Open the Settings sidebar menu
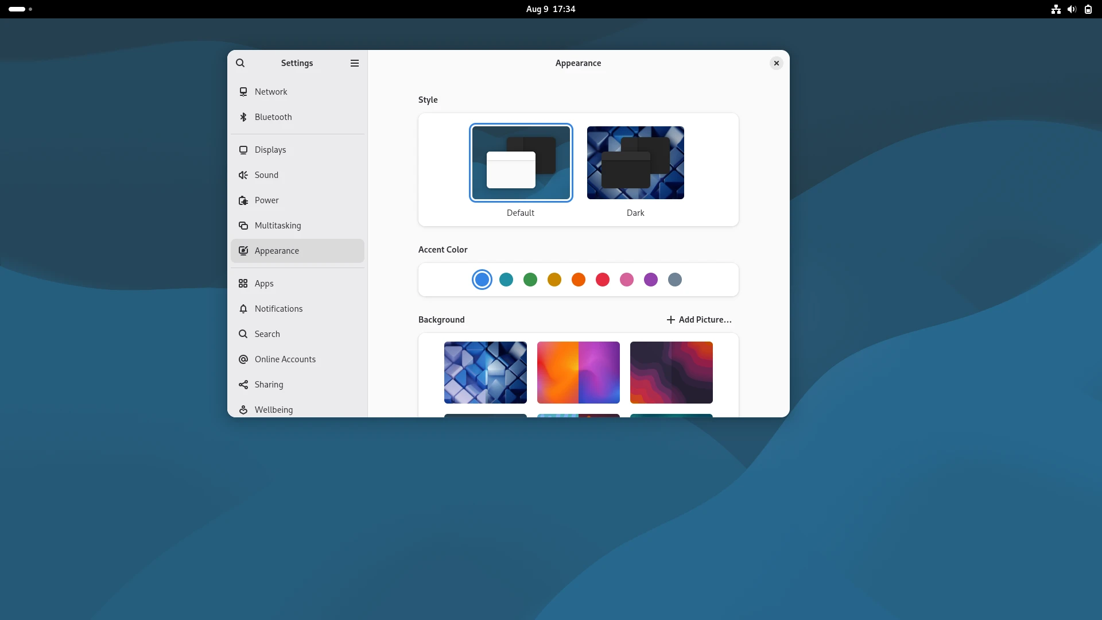 point(354,63)
